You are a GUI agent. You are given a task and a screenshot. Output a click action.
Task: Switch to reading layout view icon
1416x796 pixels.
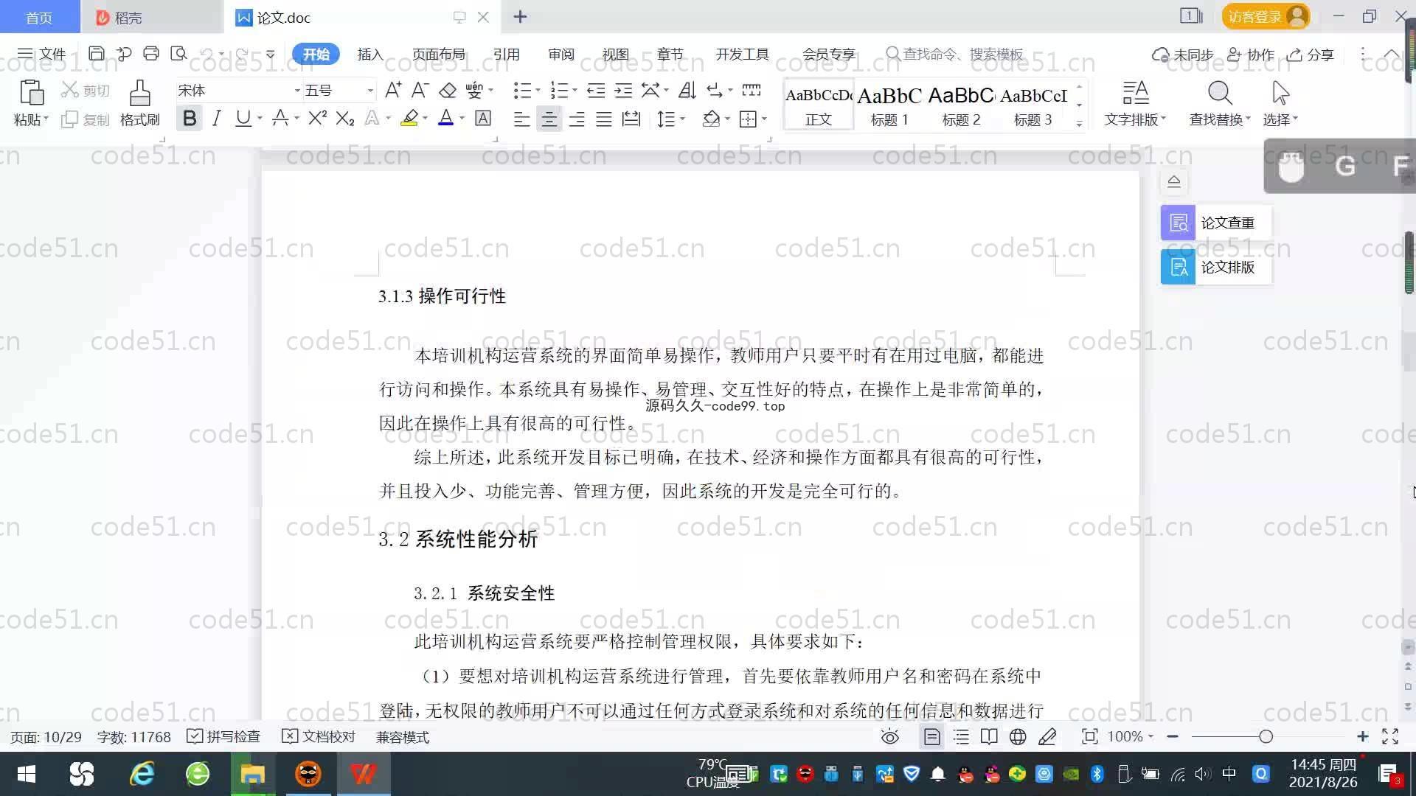click(989, 736)
